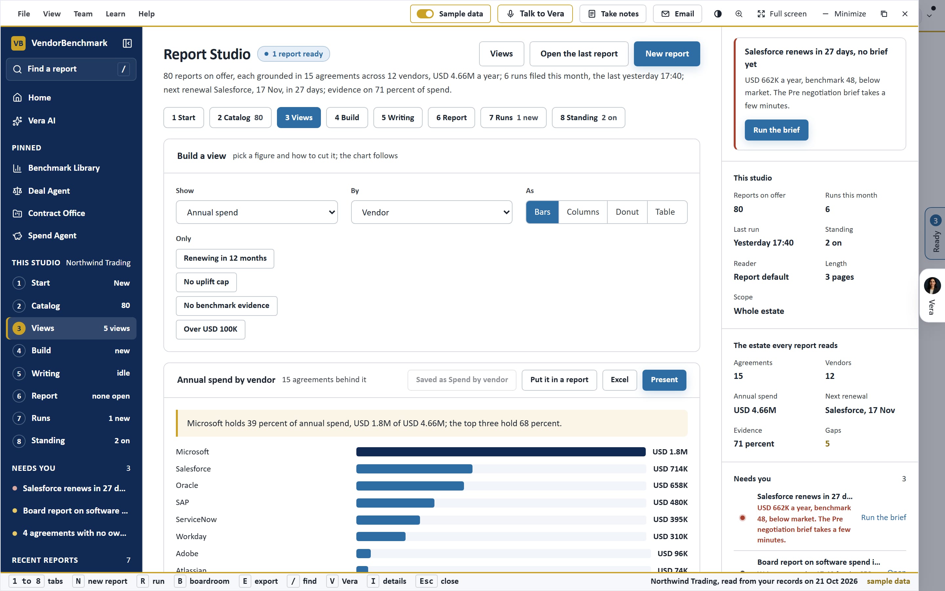
Task: Open the Learn menu
Action: pyautogui.click(x=115, y=14)
